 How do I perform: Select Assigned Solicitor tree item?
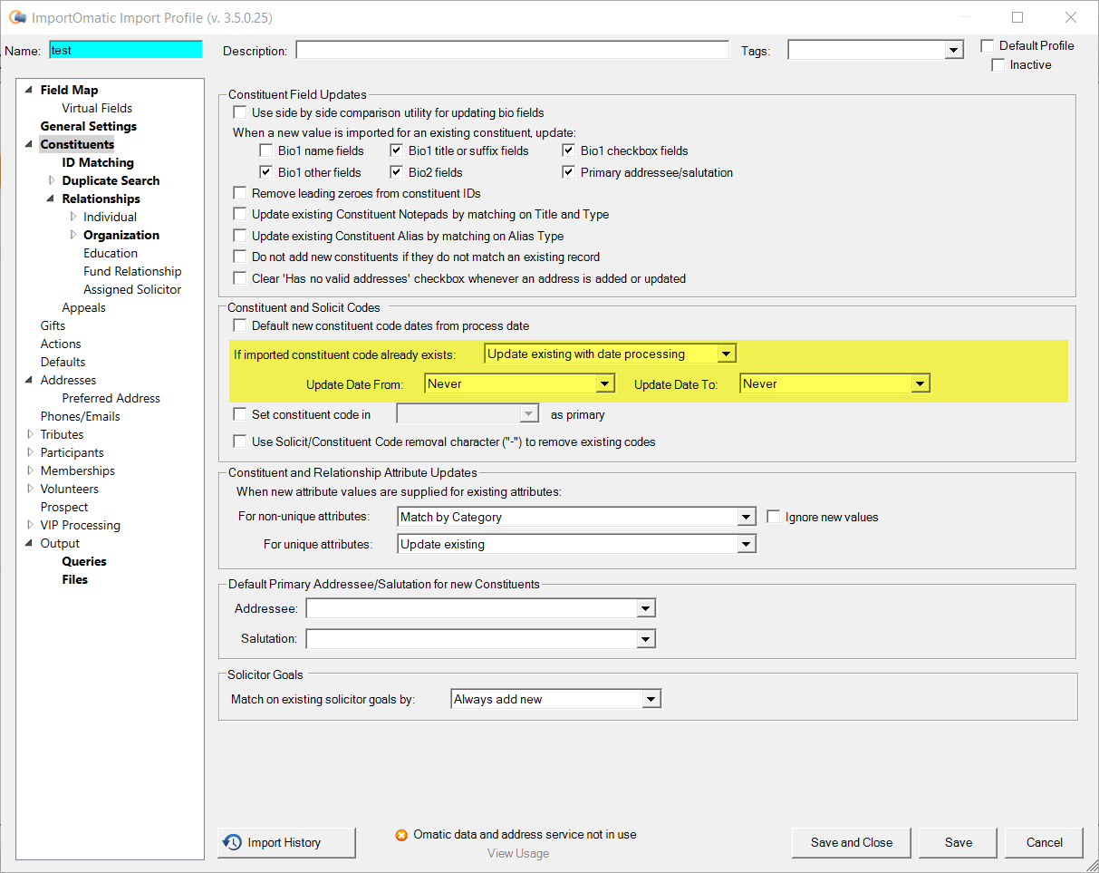click(x=132, y=289)
